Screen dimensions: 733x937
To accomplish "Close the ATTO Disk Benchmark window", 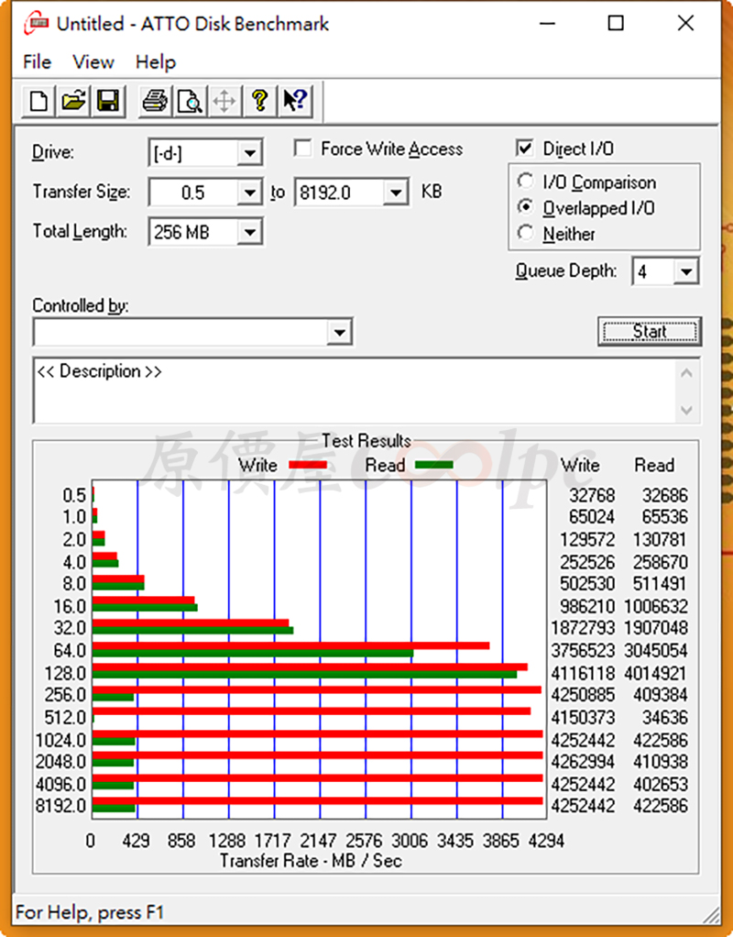I will [x=685, y=23].
